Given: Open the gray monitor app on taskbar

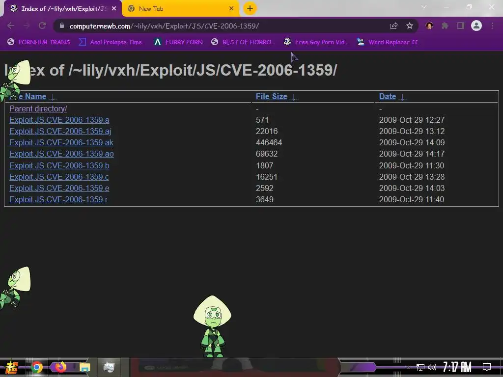Looking at the screenshot, I should pos(109,367).
